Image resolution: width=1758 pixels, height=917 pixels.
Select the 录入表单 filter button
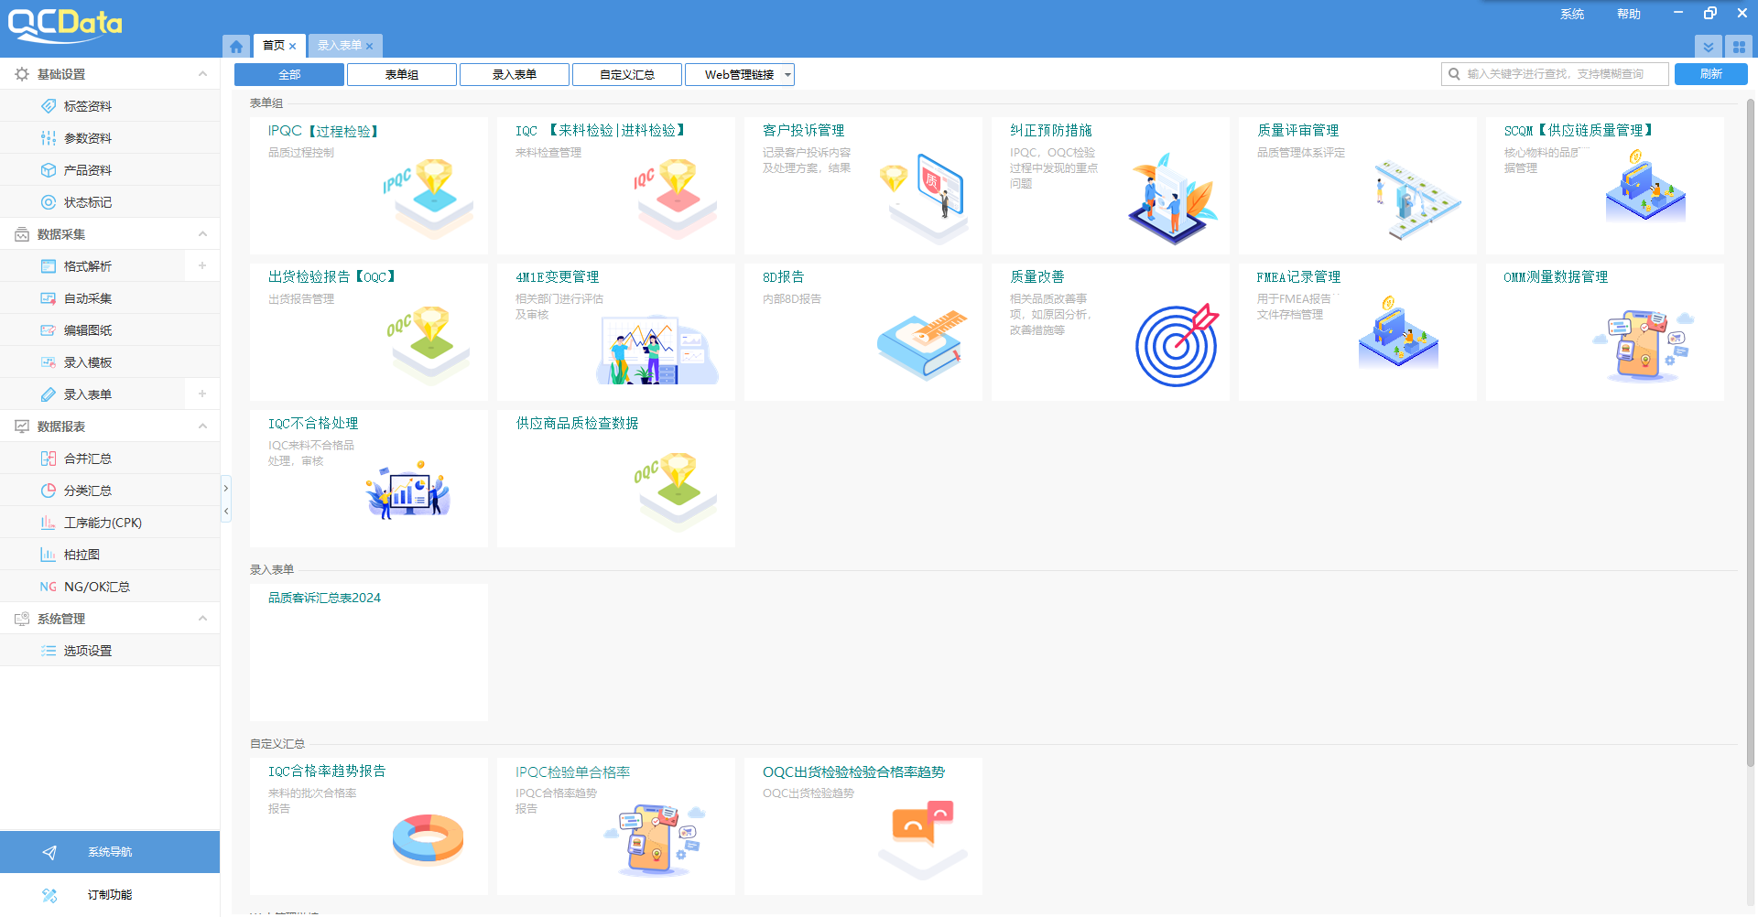[x=515, y=75]
